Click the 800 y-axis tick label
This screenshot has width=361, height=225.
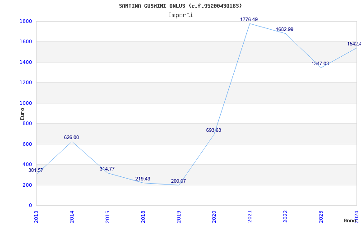click(27, 123)
